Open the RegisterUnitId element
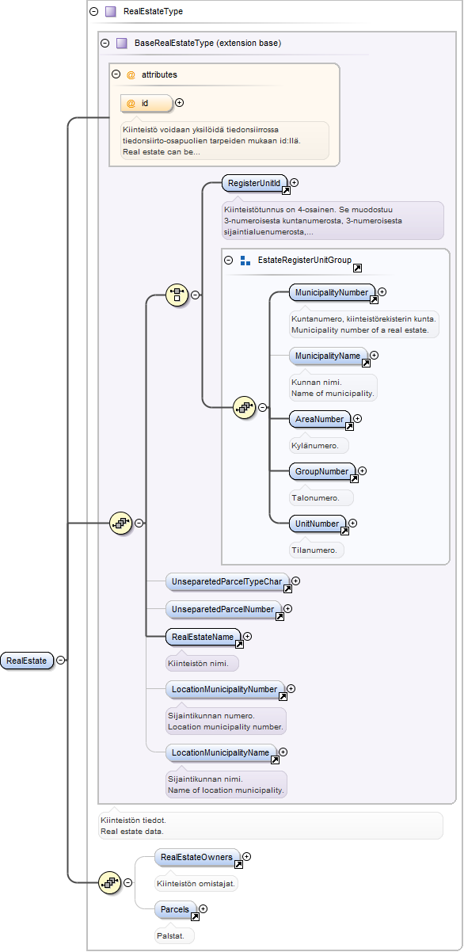 254,184
